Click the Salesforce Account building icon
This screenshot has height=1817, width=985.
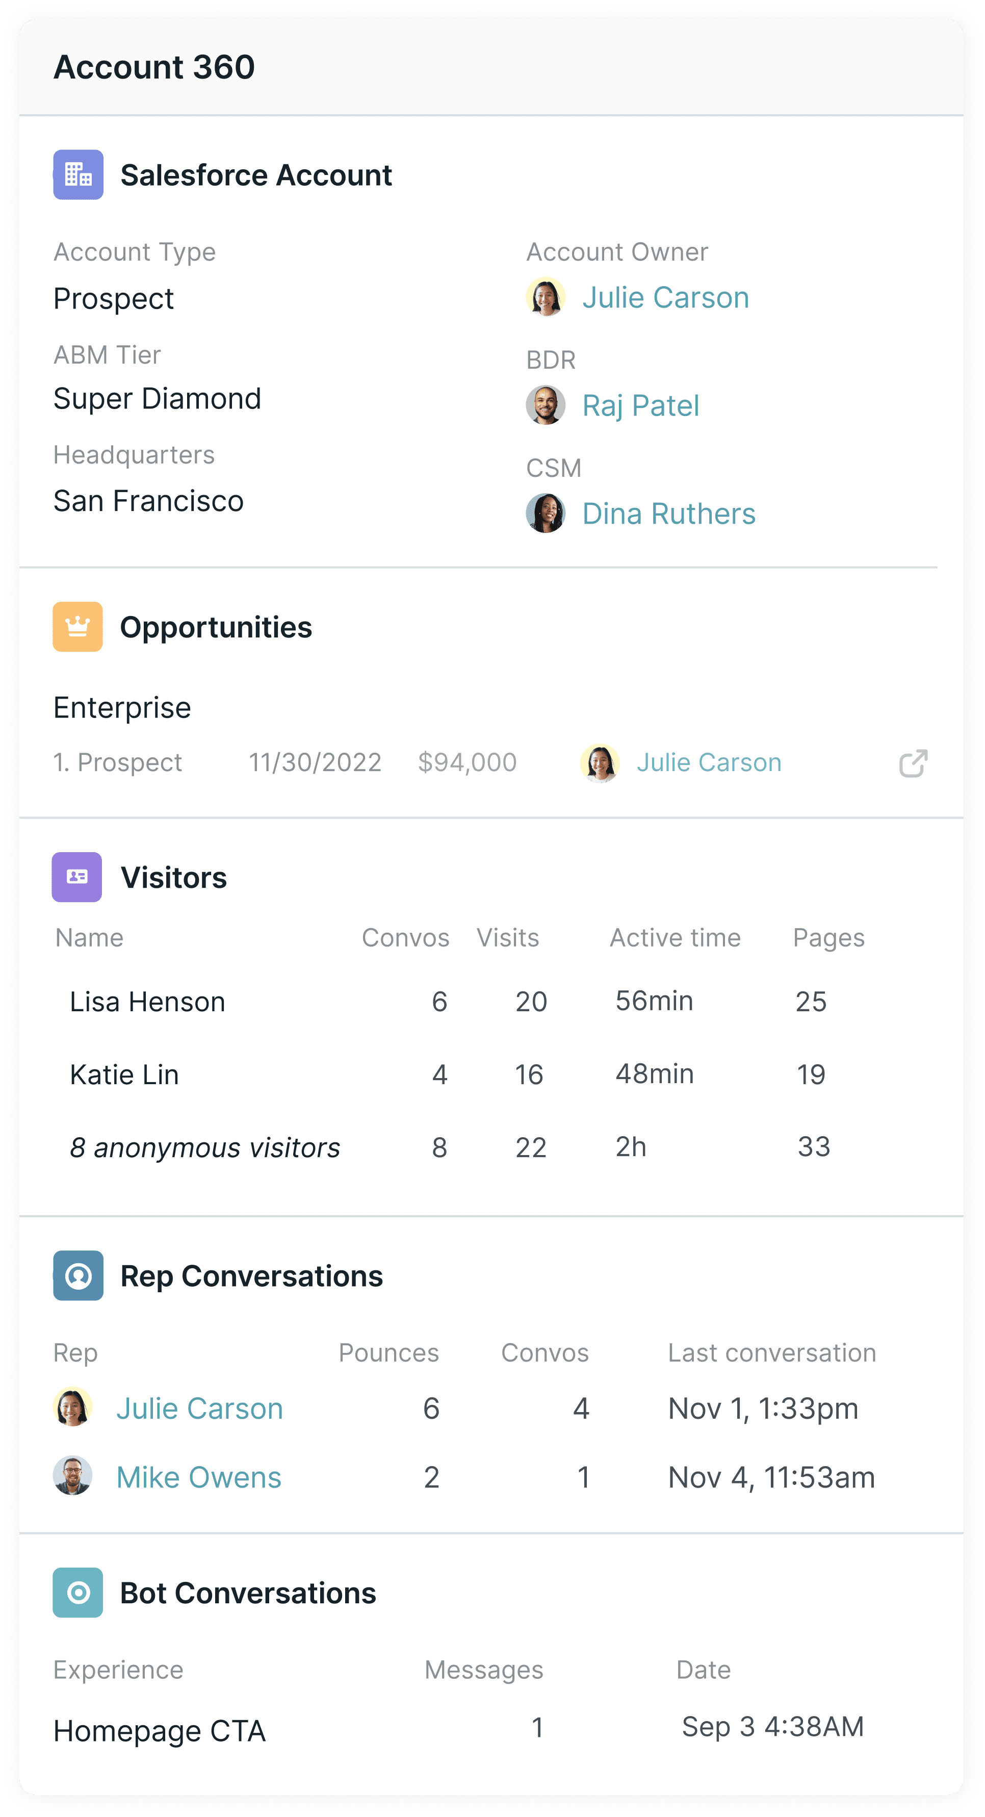[79, 174]
